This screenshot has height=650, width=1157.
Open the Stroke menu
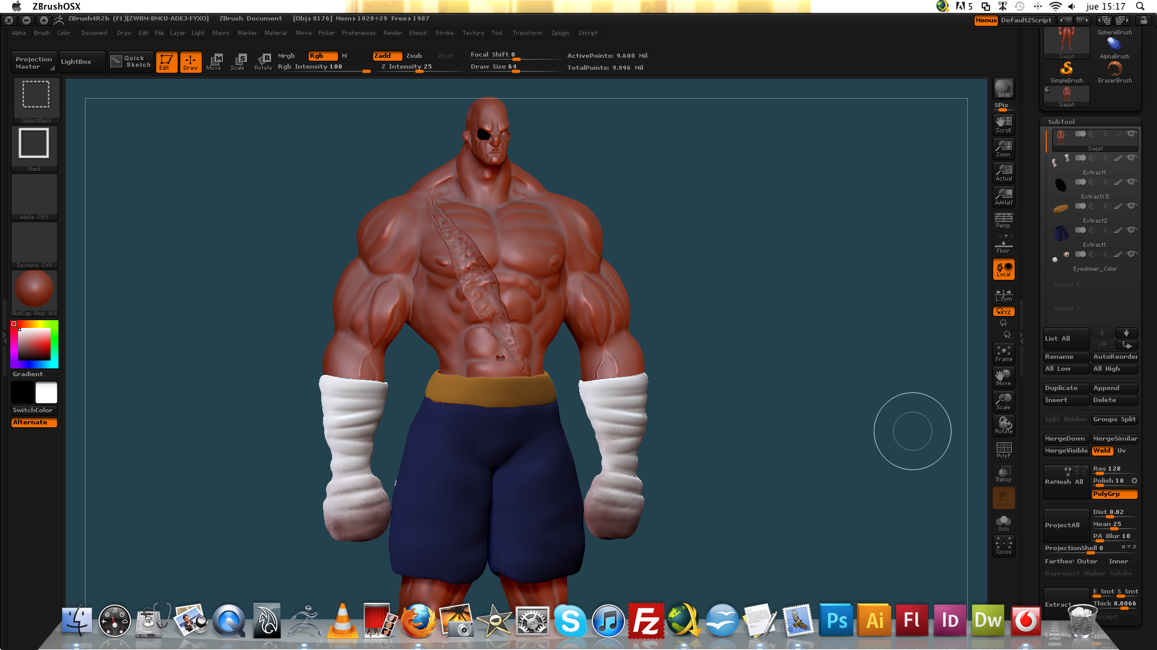[x=444, y=33]
